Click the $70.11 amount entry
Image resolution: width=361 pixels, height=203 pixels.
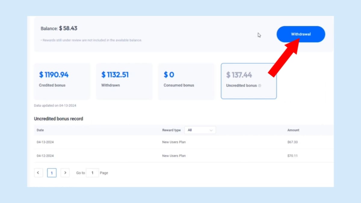click(292, 156)
